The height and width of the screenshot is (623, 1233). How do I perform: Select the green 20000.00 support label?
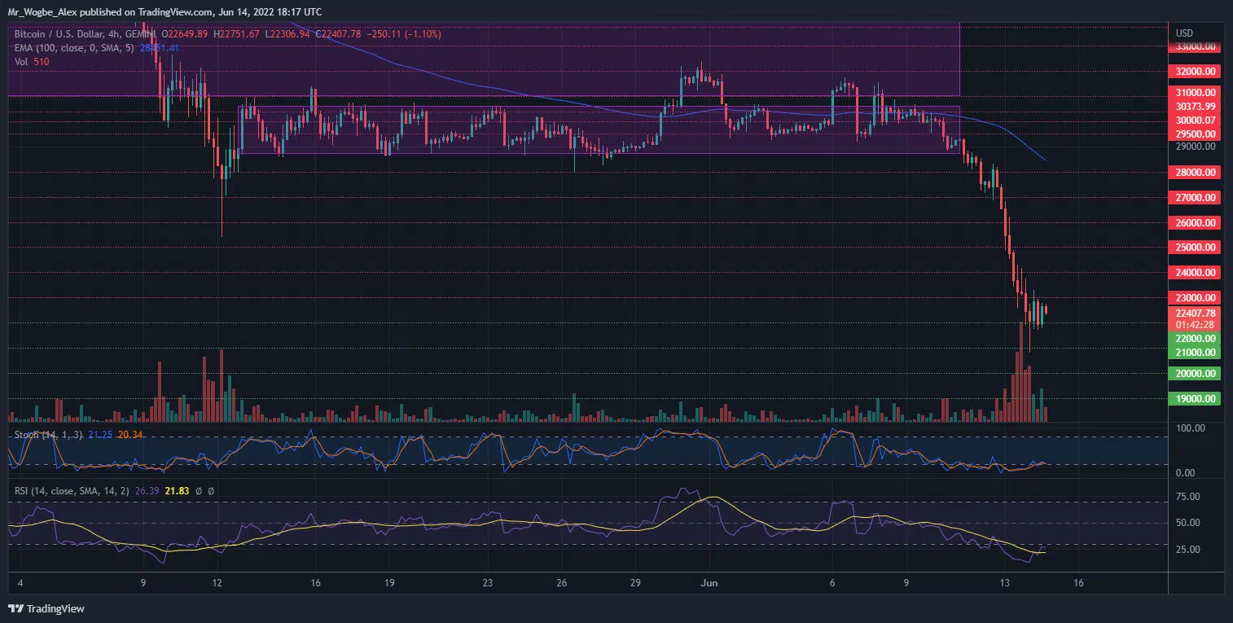[x=1196, y=374]
